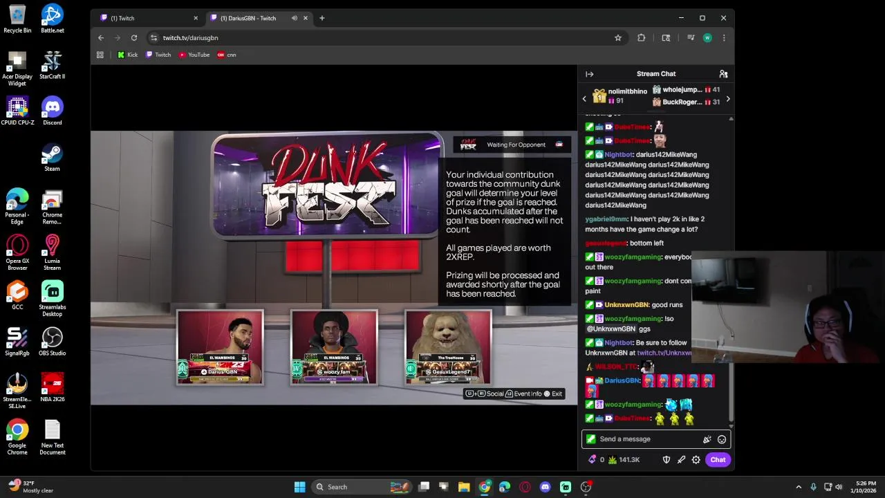Open a new browser tab
The width and height of the screenshot is (885, 498).
[x=322, y=18]
